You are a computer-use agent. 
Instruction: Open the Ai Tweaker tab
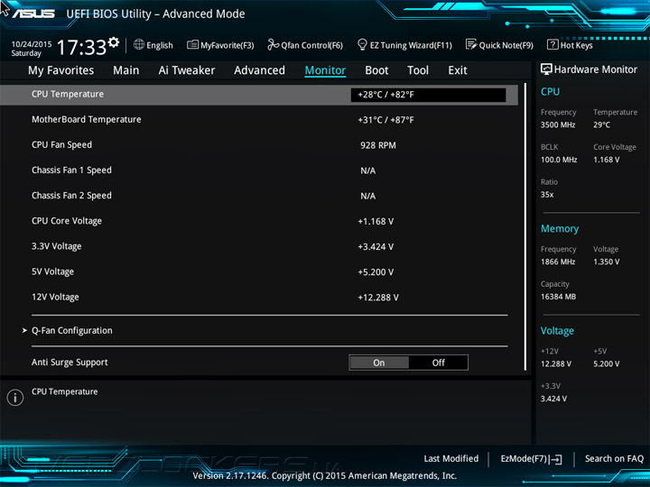click(187, 70)
